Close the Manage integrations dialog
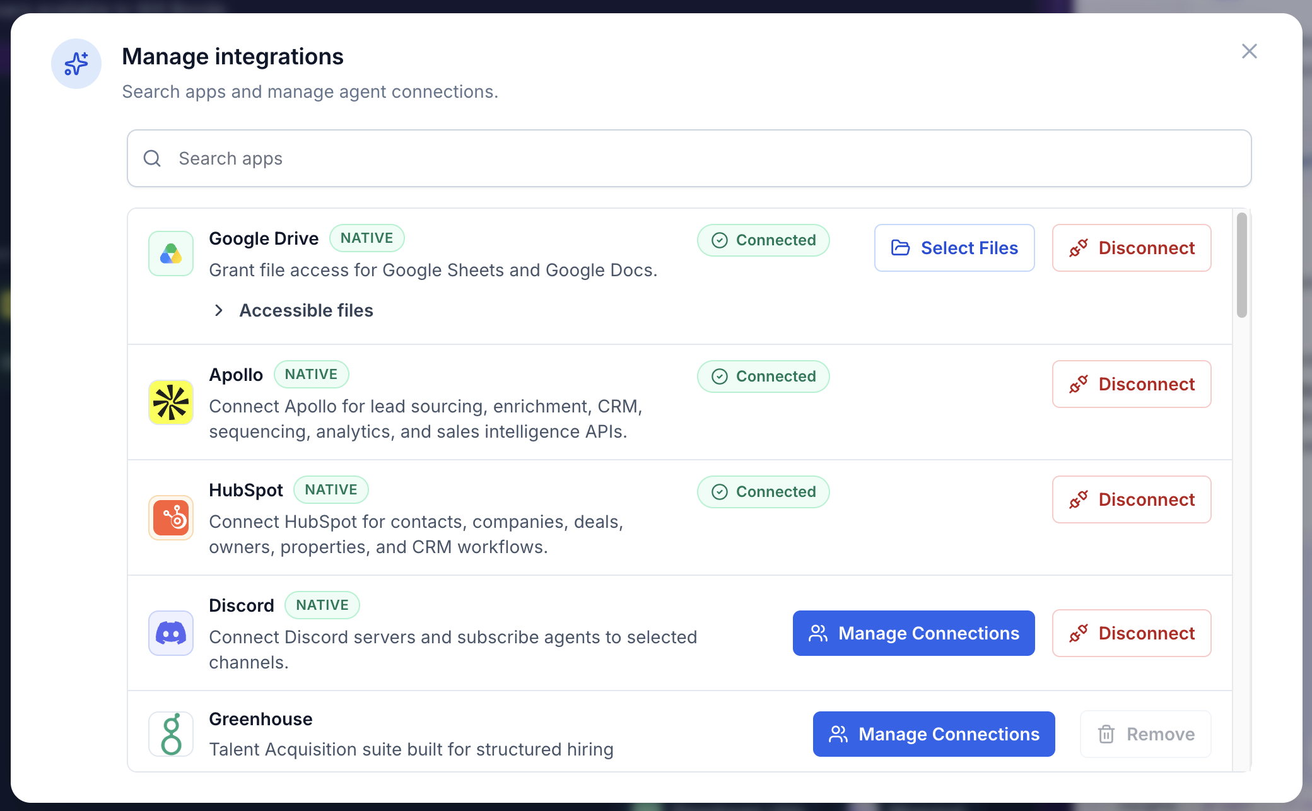This screenshot has height=811, width=1312. (x=1249, y=51)
